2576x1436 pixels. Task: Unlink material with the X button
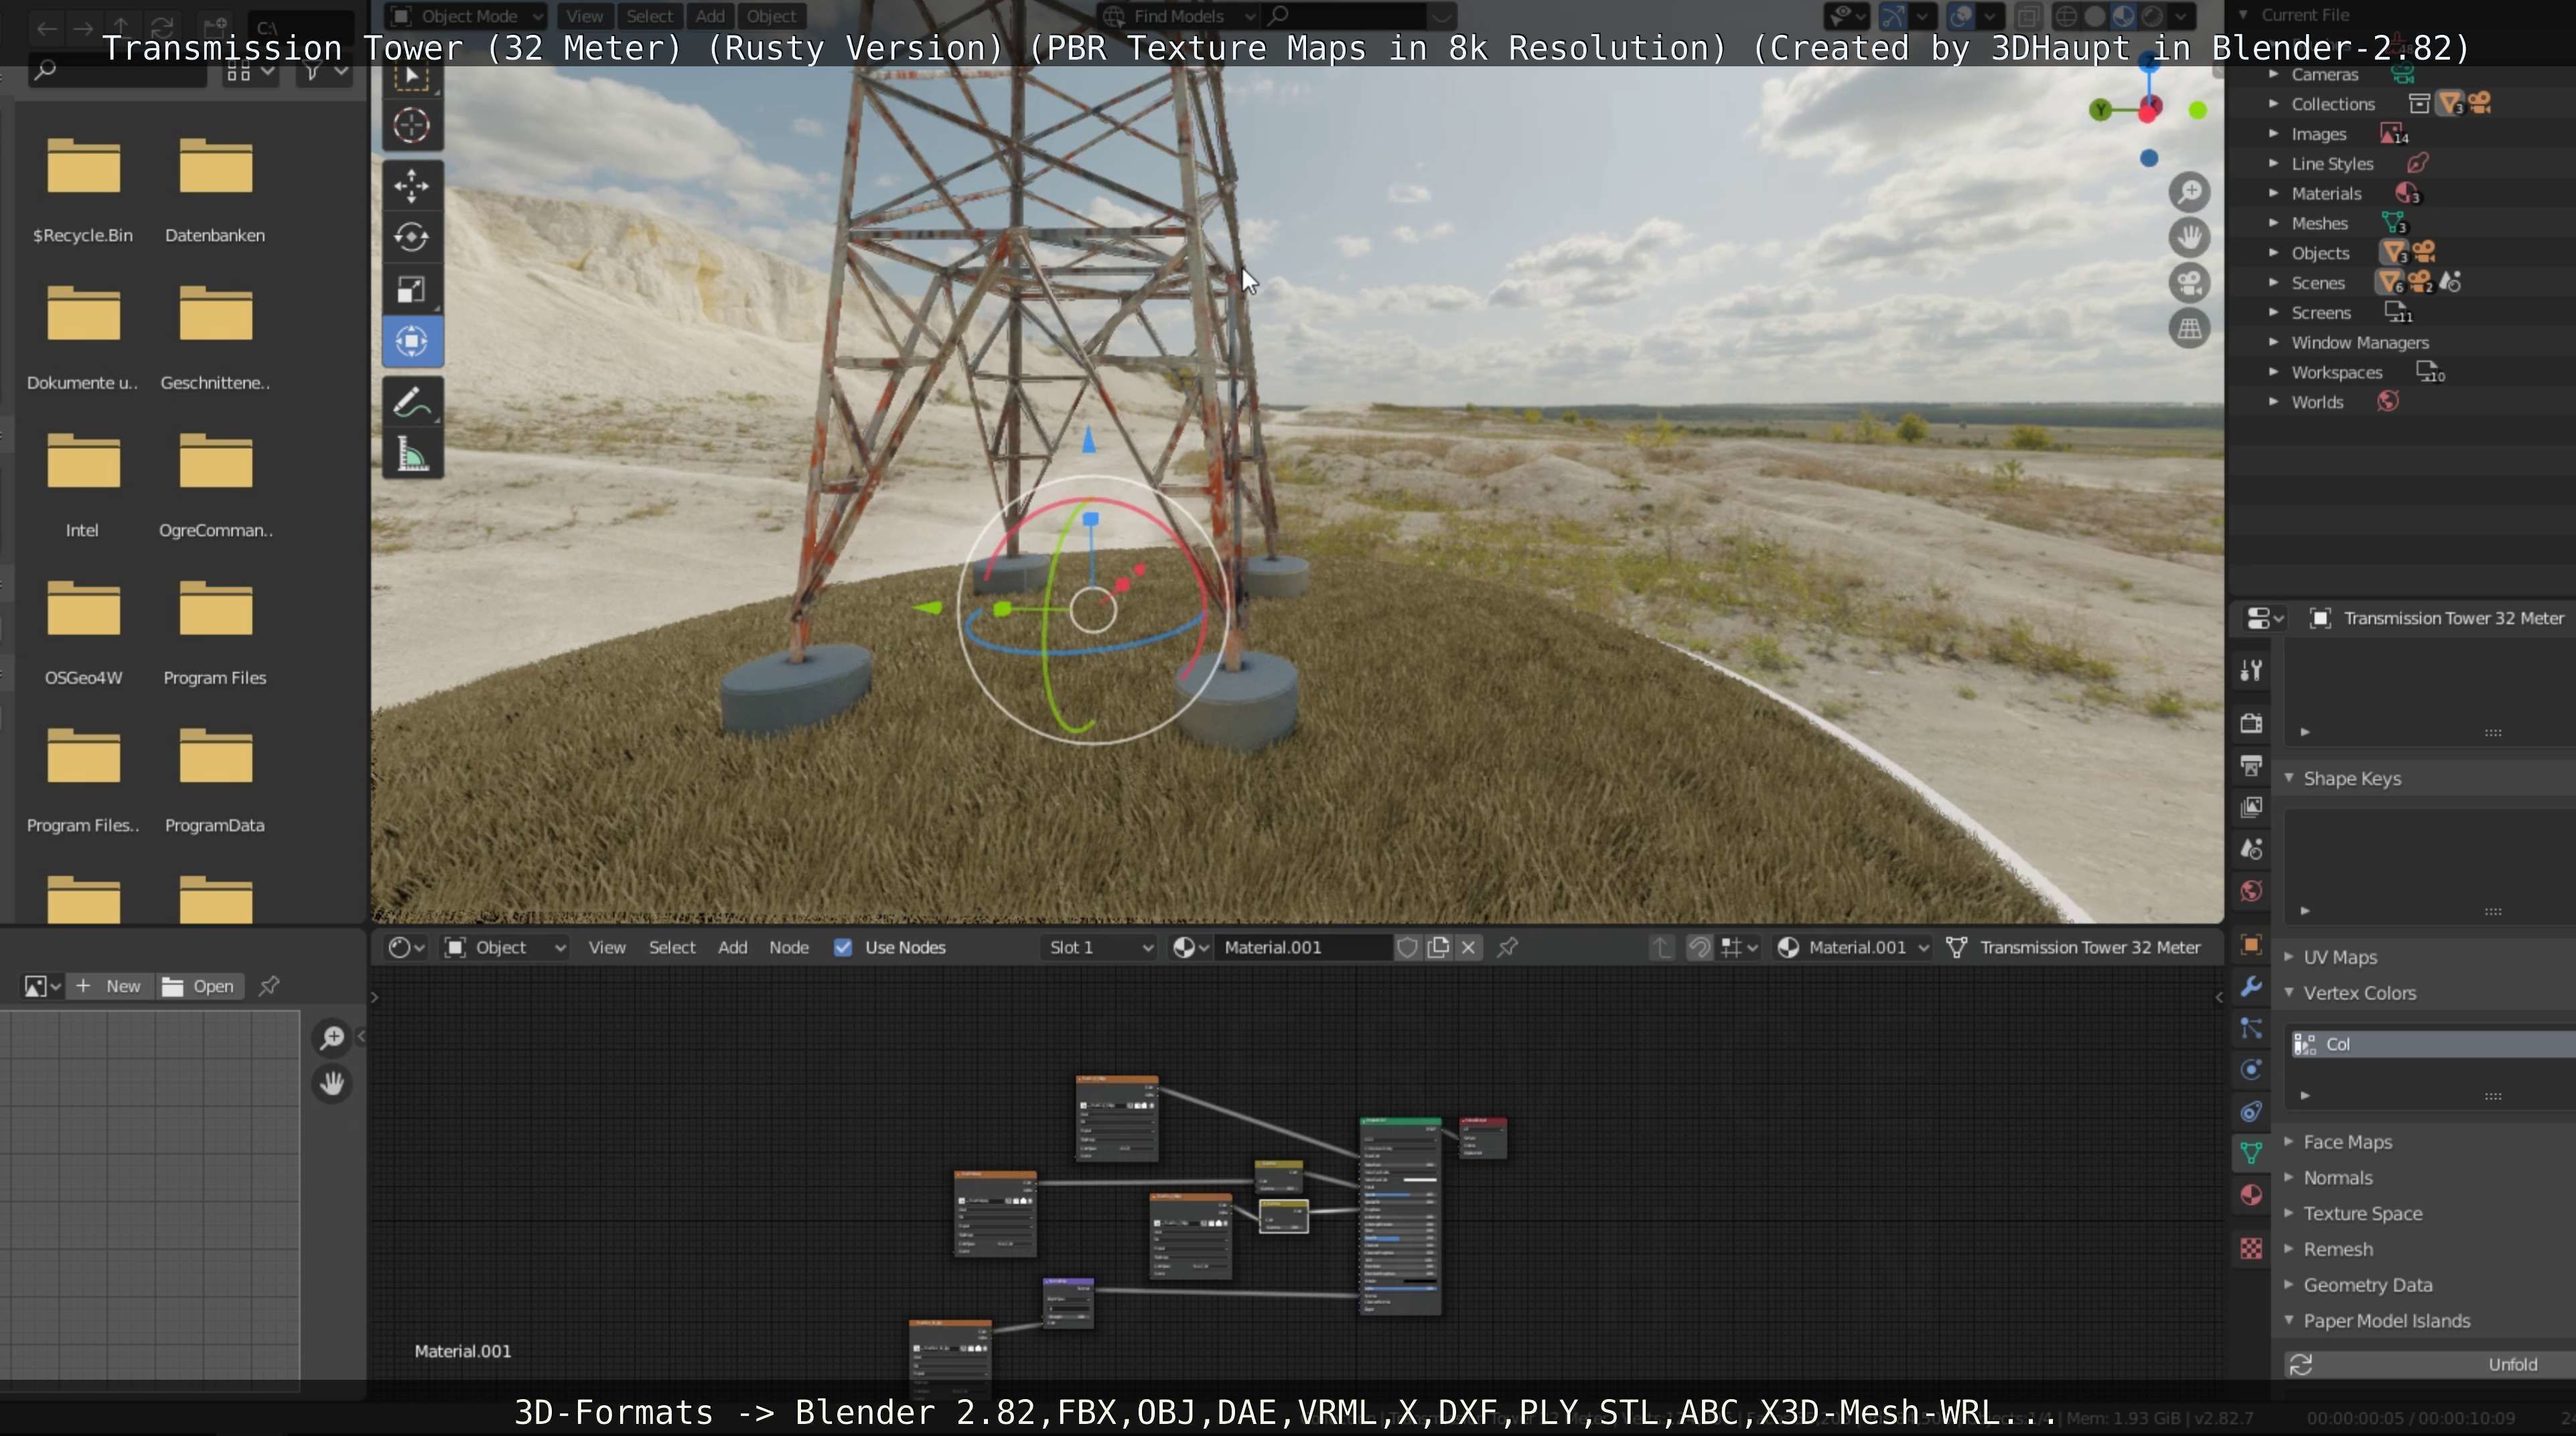[1468, 947]
